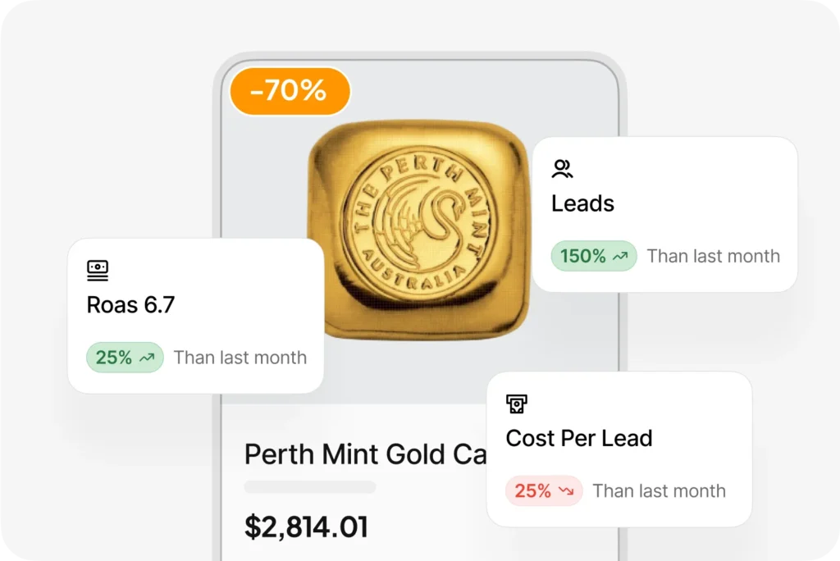Click the orange -70% discount badge
Viewport: 840px width, 561px height.
[289, 90]
